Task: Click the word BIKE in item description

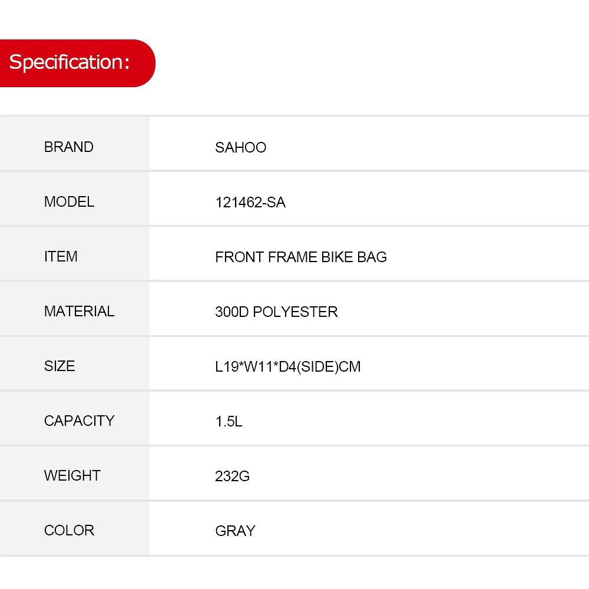Action: tap(336, 257)
